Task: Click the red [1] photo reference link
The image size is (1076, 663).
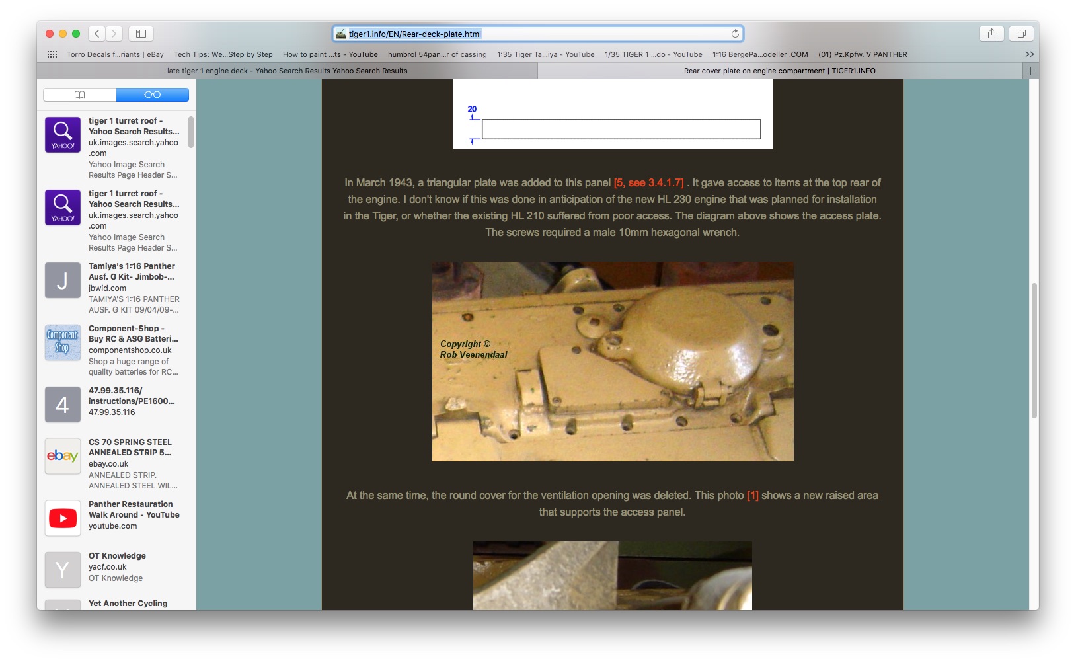Action: pos(752,496)
